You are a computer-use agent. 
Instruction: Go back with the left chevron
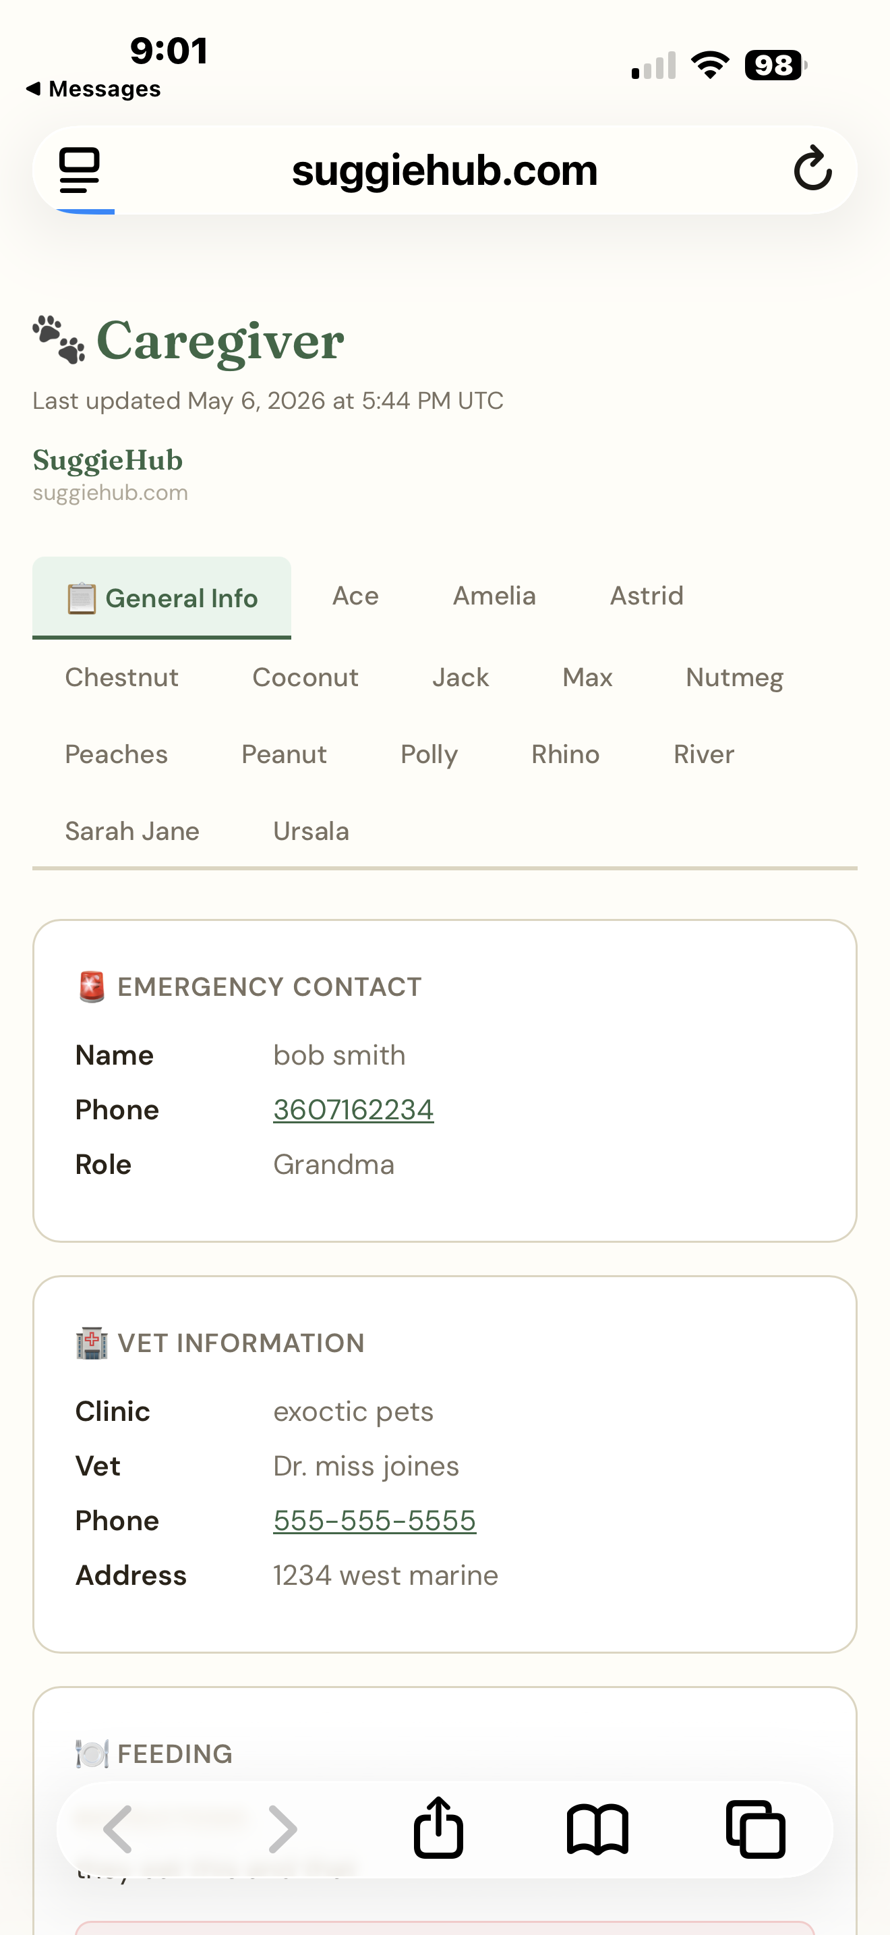tap(118, 1829)
